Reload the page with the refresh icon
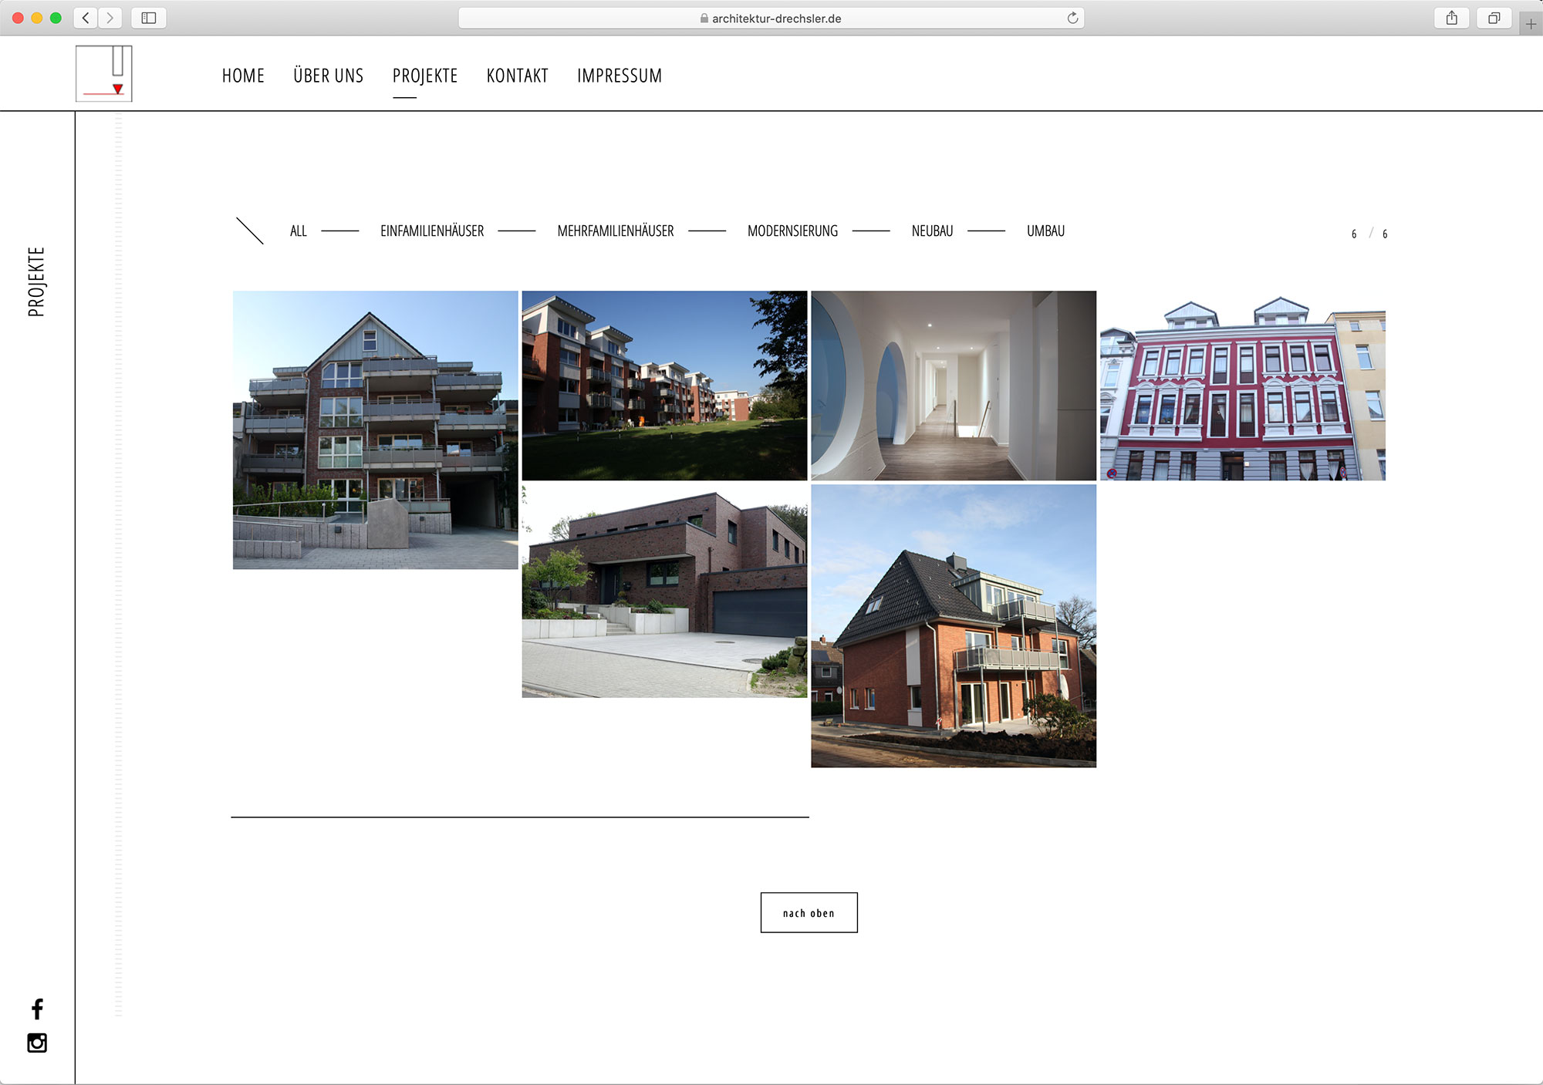Image resolution: width=1543 pixels, height=1085 pixels. pyautogui.click(x=1072, y=18)
